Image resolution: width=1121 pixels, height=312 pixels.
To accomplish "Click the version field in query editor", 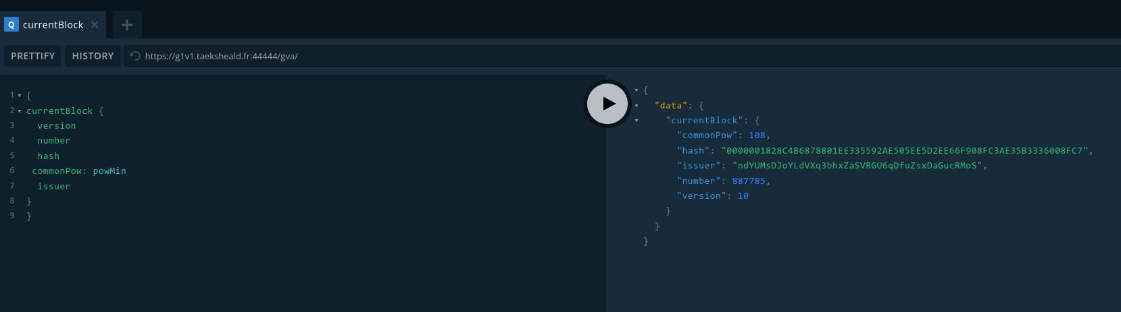I will pyautogui.click(x=57, y=126).
